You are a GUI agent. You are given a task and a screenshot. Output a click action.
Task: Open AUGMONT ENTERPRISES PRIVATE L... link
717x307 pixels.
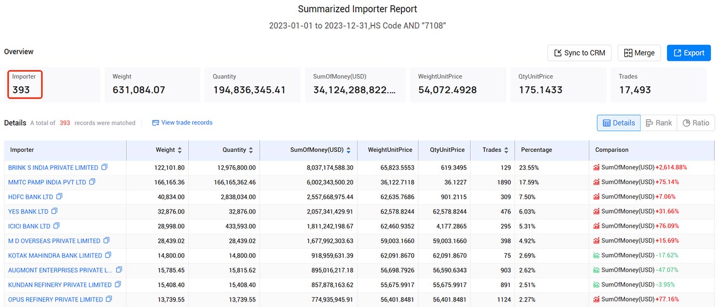60,270
